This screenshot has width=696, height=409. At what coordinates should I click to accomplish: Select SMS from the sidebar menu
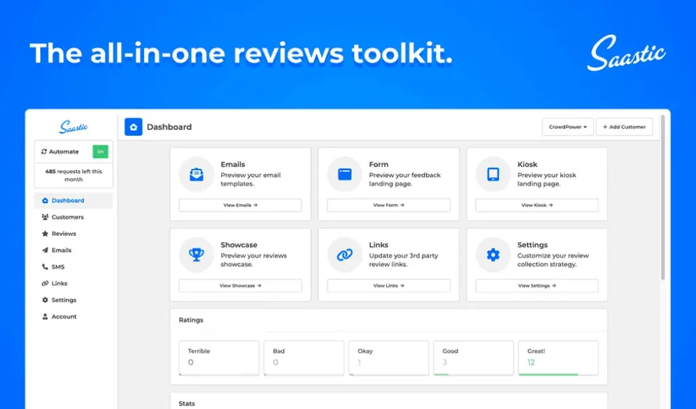[58, 267]
